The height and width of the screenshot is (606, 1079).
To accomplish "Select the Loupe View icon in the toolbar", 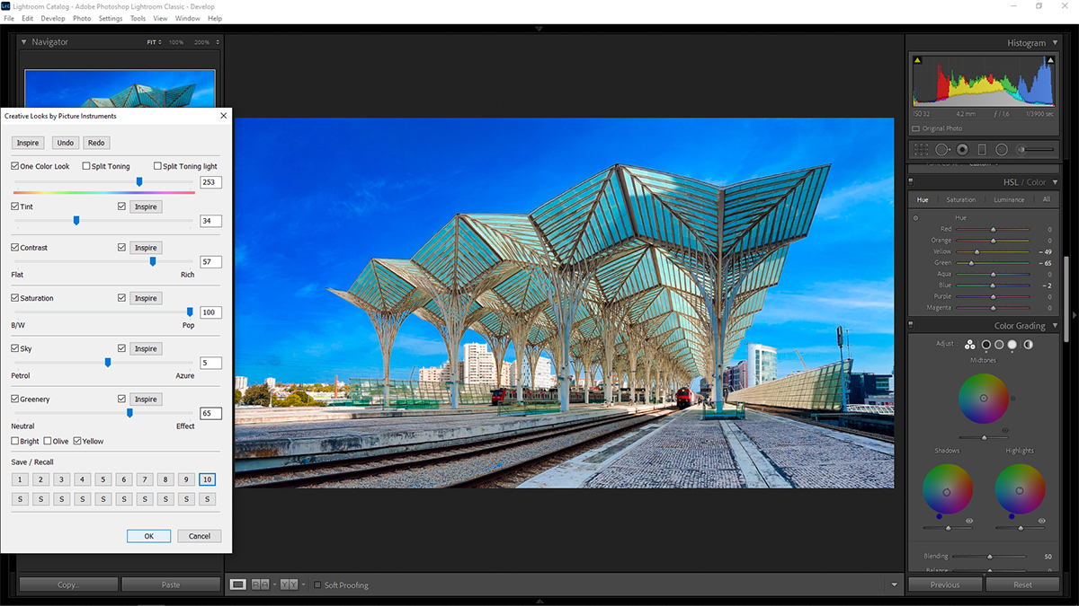I will 237,584.
